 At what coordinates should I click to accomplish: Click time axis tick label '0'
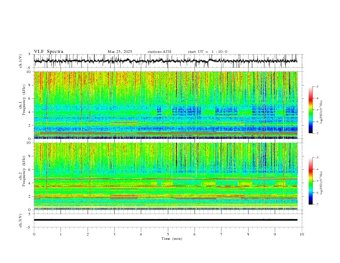[x=34, y=234]
